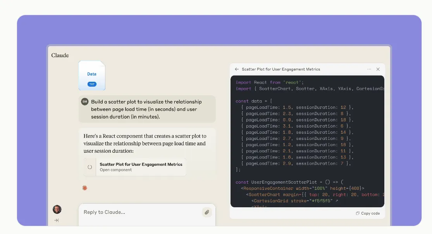Screen dimensions: 432x234
Task: Click the Copy code button
Action: 368,213
